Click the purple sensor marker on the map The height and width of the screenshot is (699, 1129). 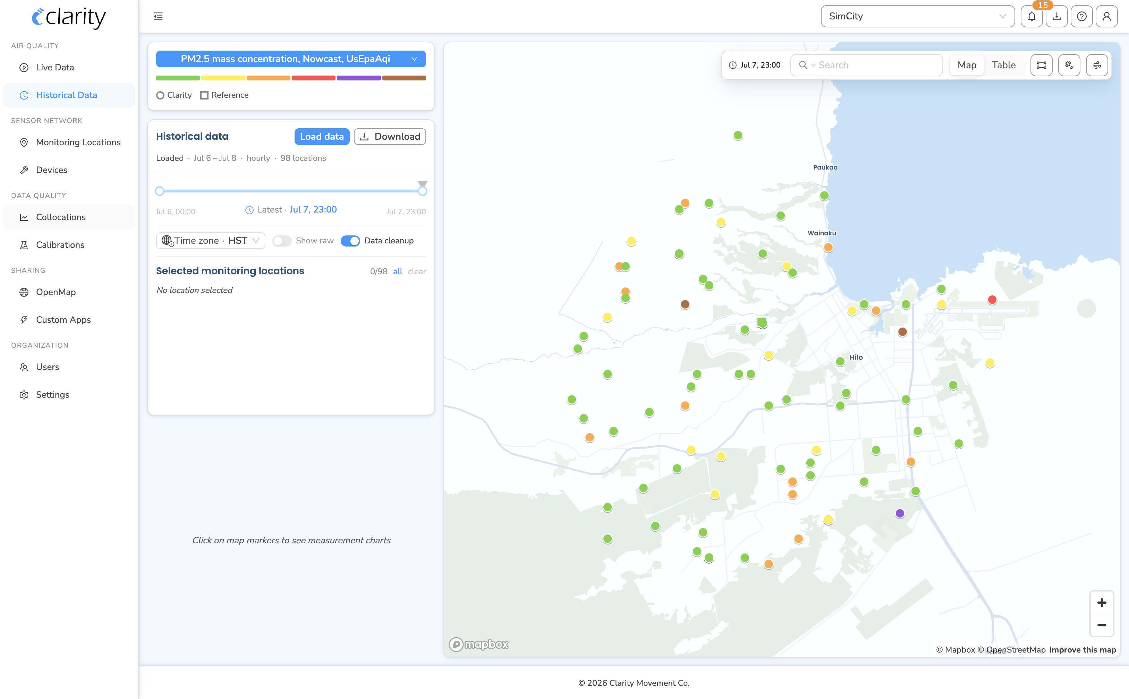(x=900, y=513)
